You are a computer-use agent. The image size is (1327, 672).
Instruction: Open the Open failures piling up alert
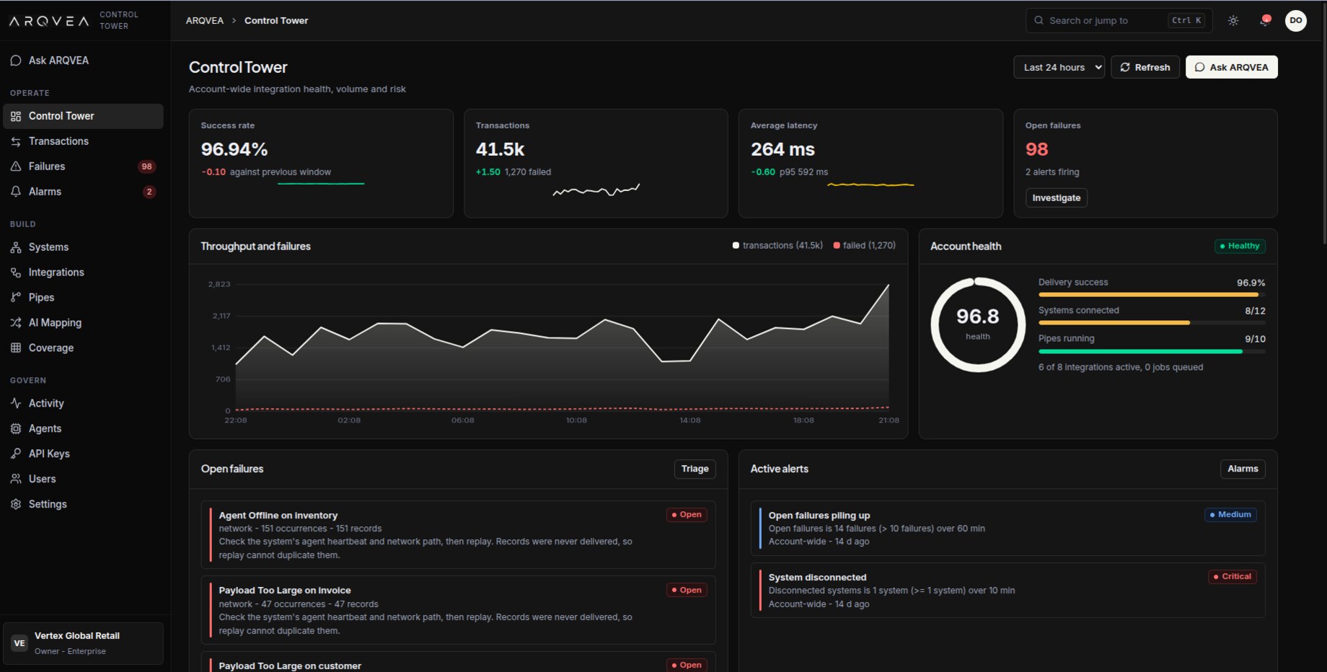point(1008,529)
